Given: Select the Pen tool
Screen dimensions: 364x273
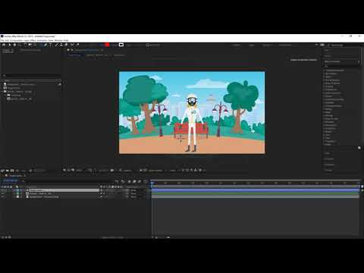Looking at the screenshot, I should point(45,45).
